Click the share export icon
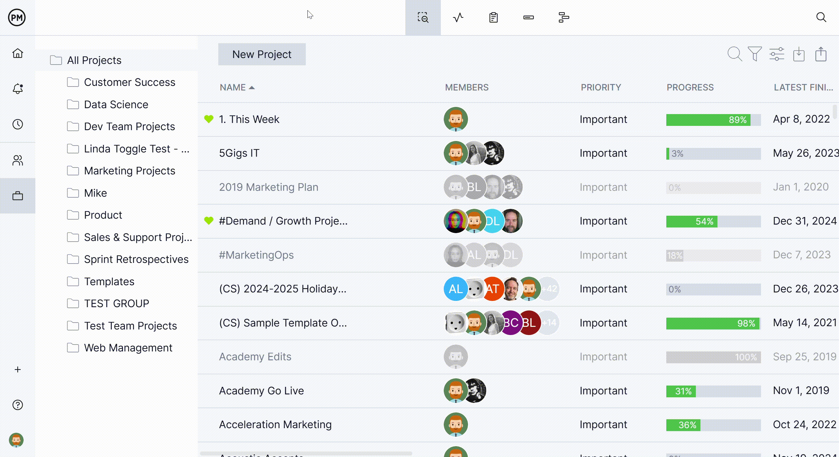Screen dimensions: 839x457 point(821,54)
